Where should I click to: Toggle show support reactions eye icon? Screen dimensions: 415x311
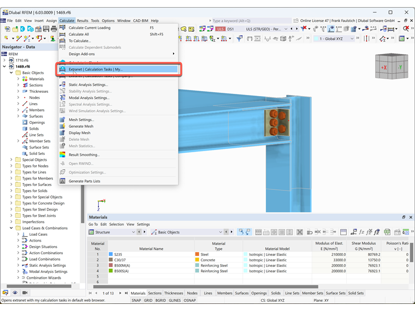[x=331, y=28]
